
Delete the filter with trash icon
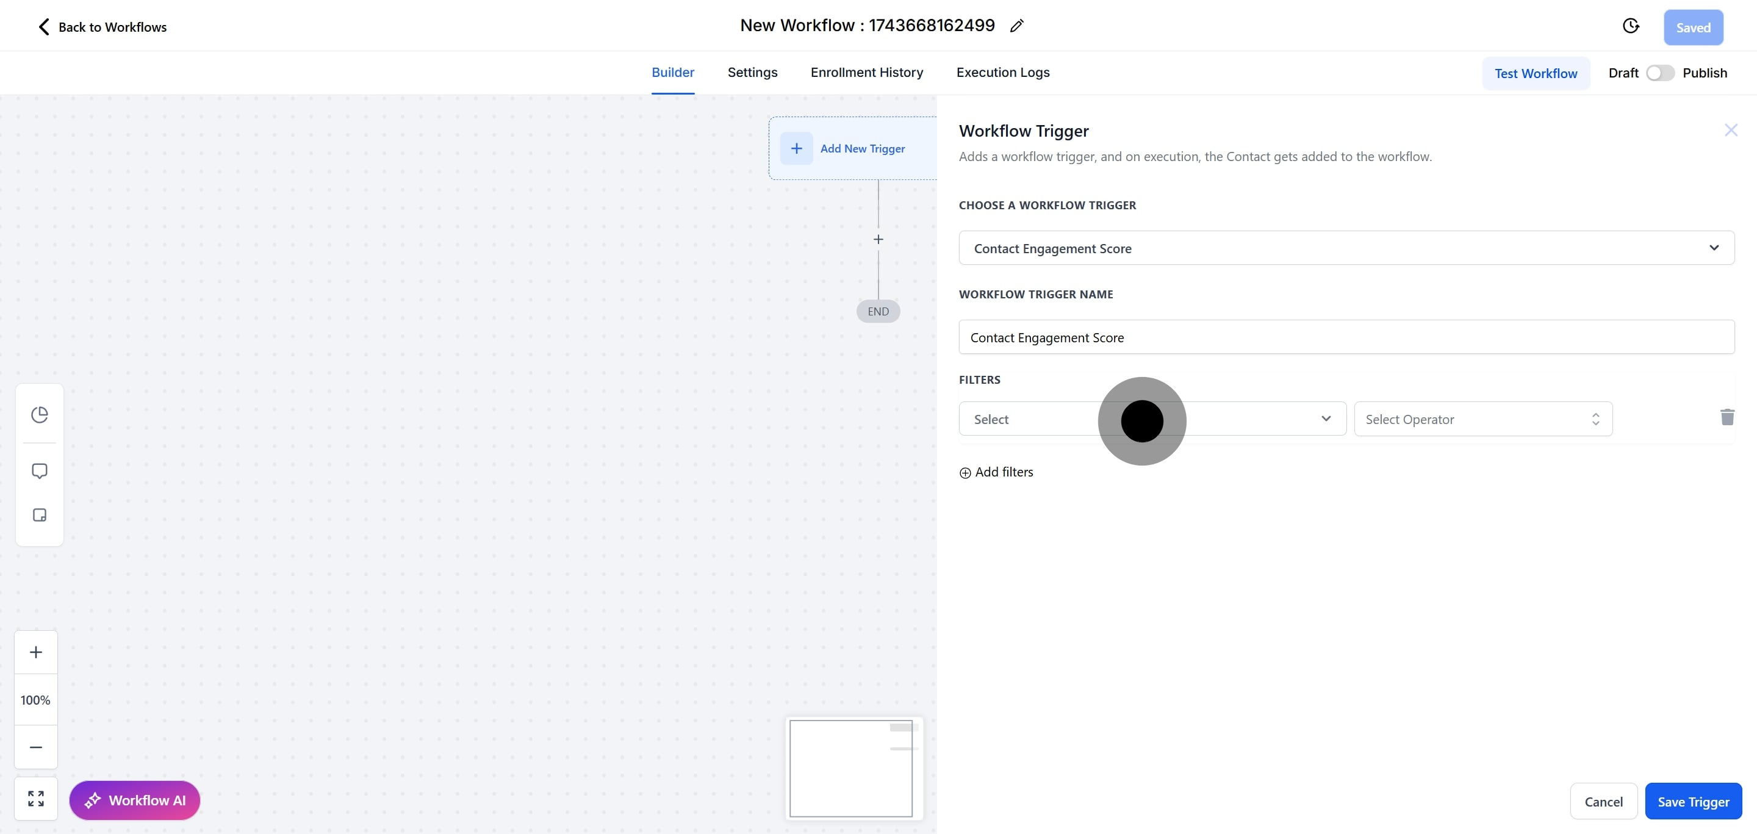pyautogui.click(x=1726, y=417)
